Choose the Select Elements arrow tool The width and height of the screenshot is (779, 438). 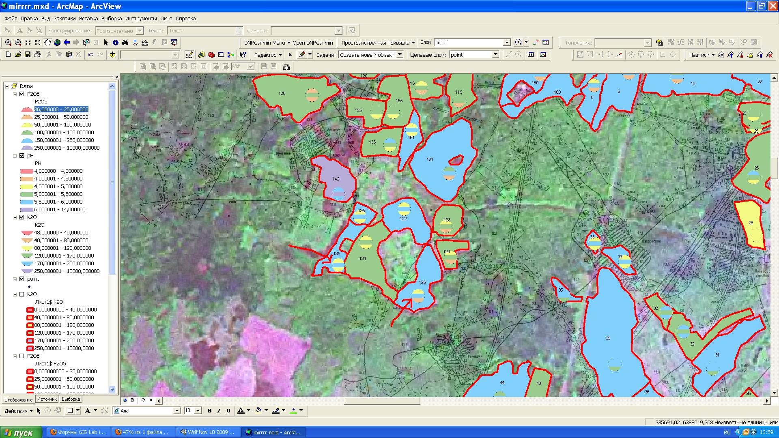click(106, 43)
